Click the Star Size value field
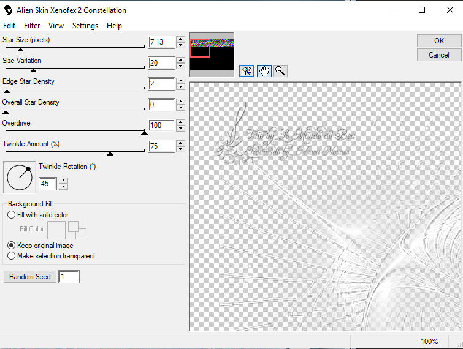Viewport: 463px width, 349px height. [161, 42]
